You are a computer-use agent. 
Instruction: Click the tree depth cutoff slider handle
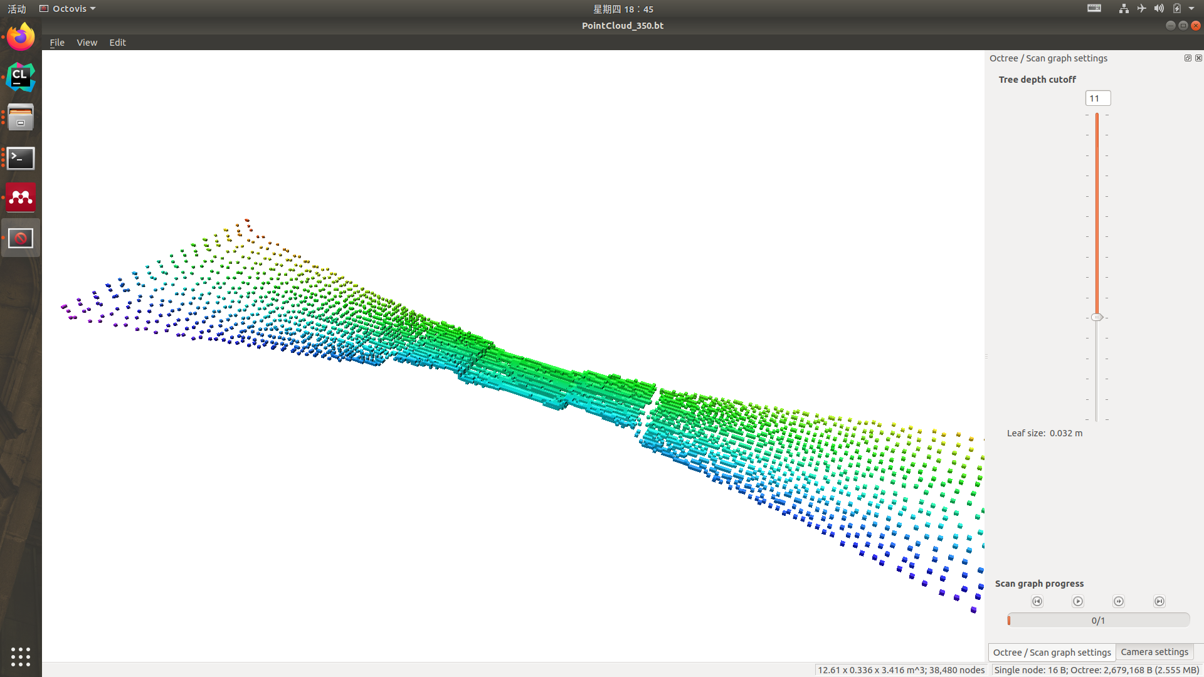click(1097, 317)
